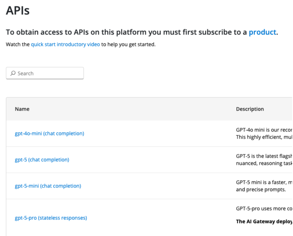293x236 pixels.
Task: Click the 'Watch the' introductory text
Action: pyautogui.click(x=18, y=45)
